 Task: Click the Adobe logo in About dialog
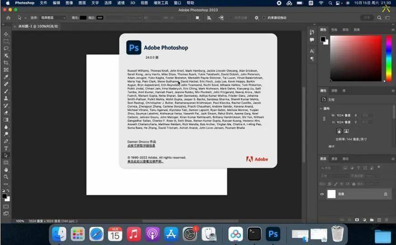tap(257, 159)
